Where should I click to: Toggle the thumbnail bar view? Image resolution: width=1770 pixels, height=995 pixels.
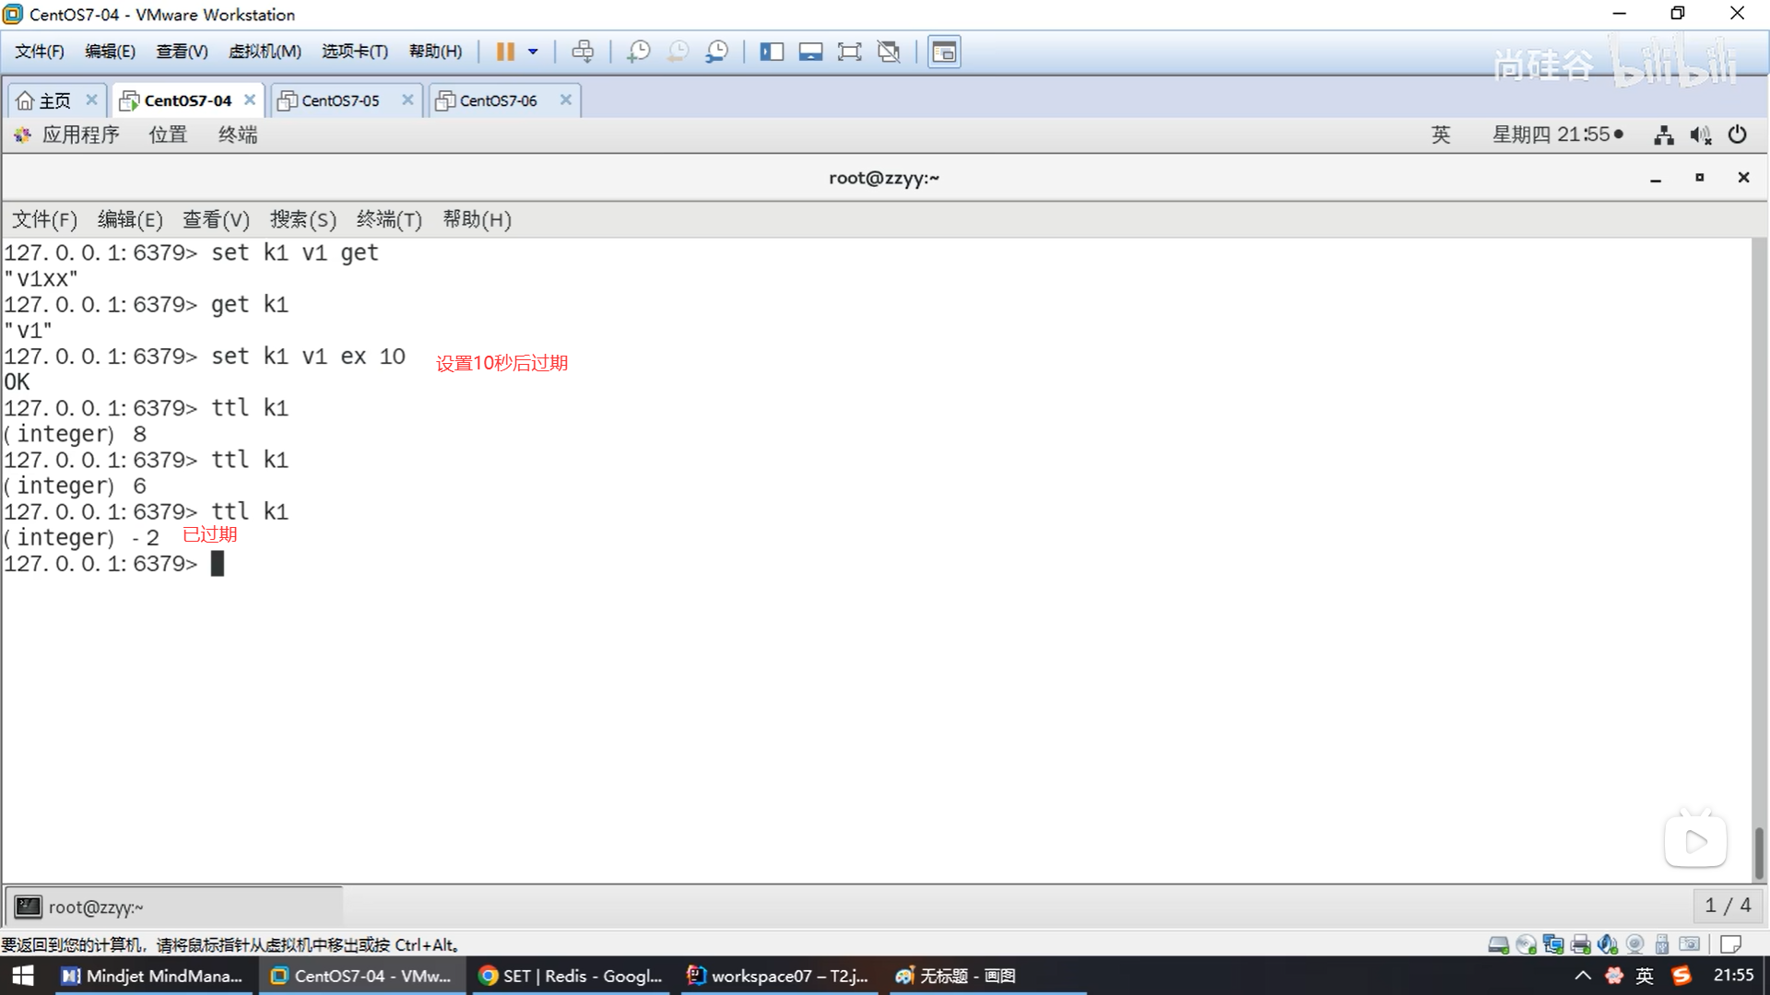click(x=810, y=52)
